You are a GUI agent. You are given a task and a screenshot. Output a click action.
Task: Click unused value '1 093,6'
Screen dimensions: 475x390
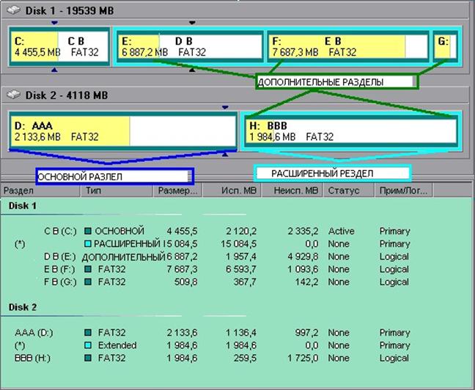pos(303,269)
